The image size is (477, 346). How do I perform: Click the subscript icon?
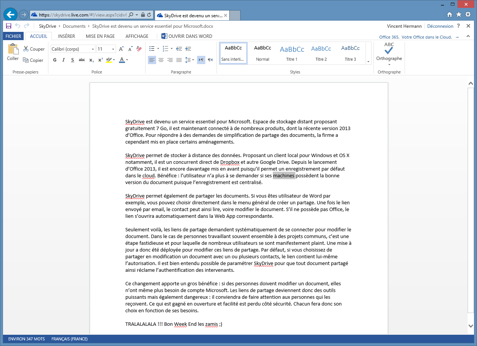coord(91,60)
